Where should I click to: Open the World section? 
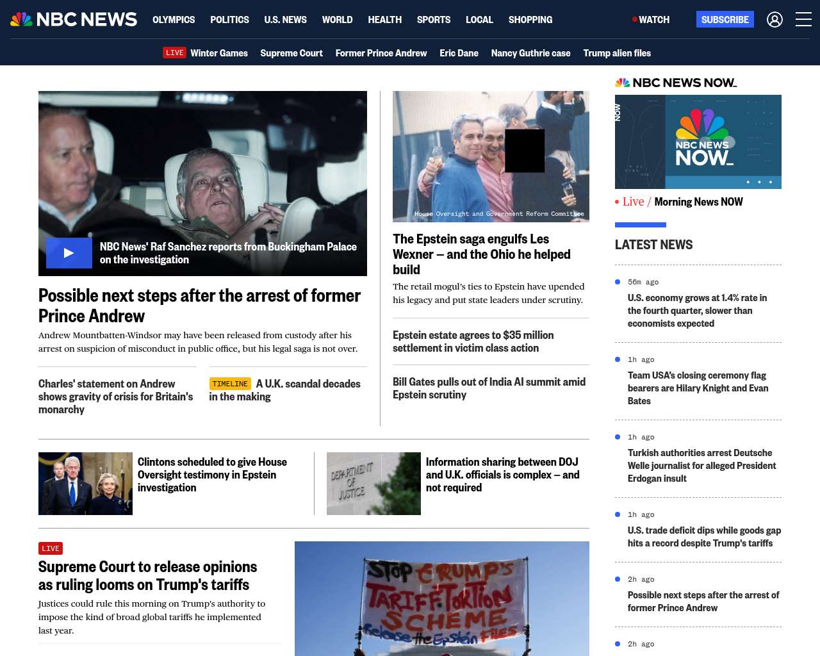[337, 20]
